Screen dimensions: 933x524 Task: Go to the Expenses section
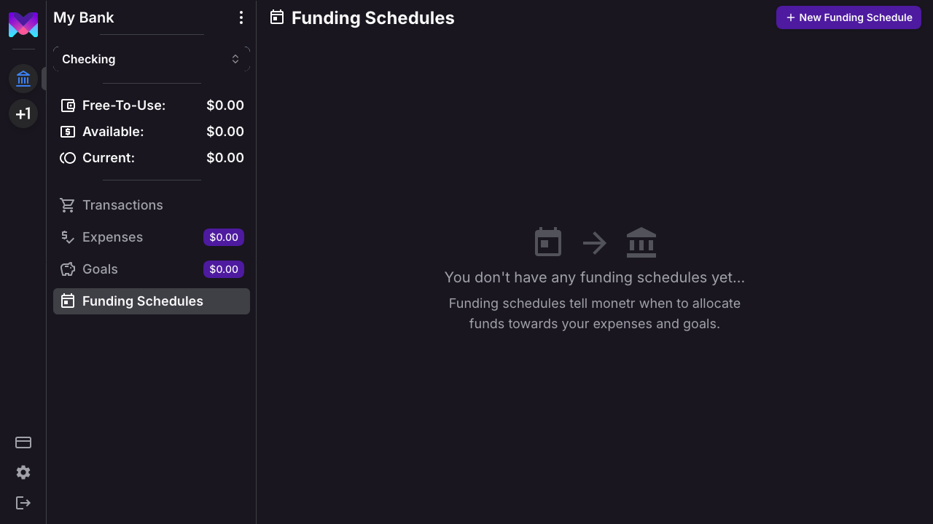coord(112,237)
